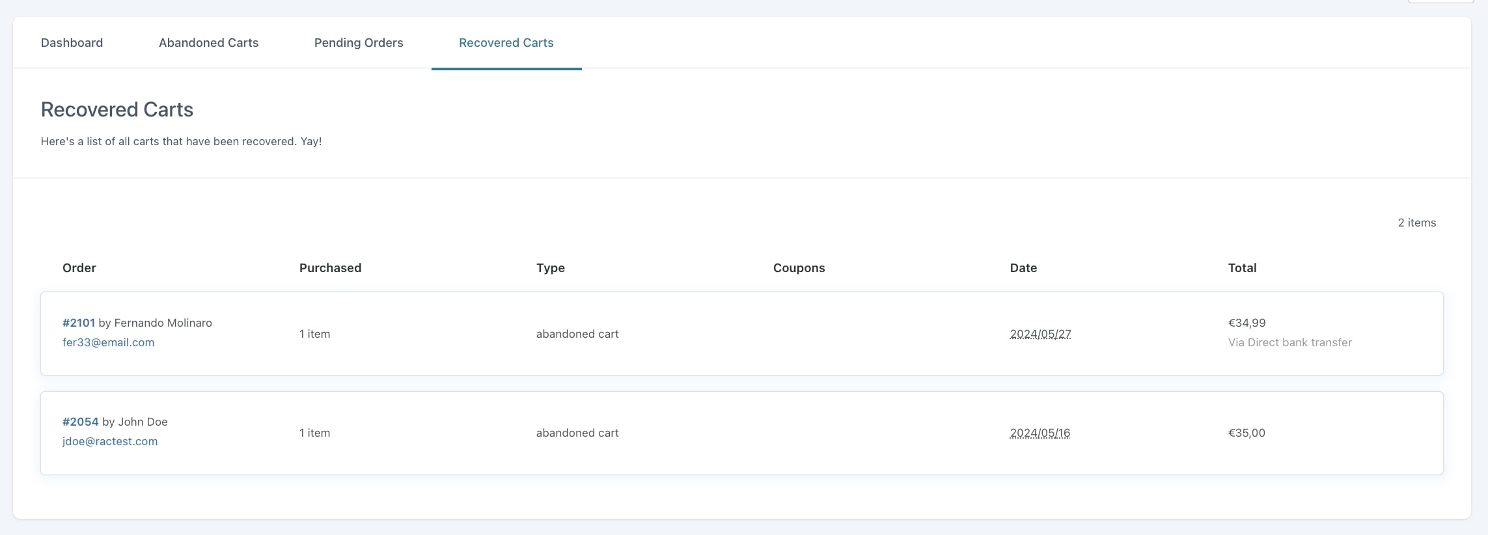This screenshot has height=535, width=1488.
Task: Click the Date column header
Action: pyautogui.click(x=1023, y=268)
